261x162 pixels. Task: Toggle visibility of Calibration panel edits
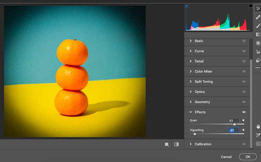click(244, 144)
